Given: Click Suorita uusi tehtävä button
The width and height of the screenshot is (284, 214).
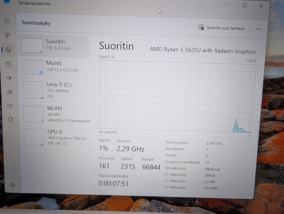Looking at the screenshot, I should pyautogui.click(x=222, y=28).
